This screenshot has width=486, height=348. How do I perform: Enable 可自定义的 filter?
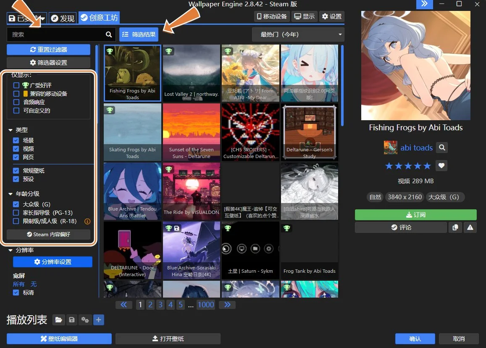pos(16,111)
